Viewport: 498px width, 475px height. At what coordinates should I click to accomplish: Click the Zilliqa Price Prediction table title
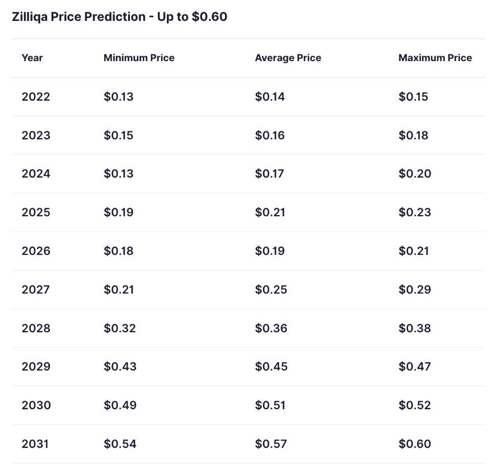pos(119,17)
